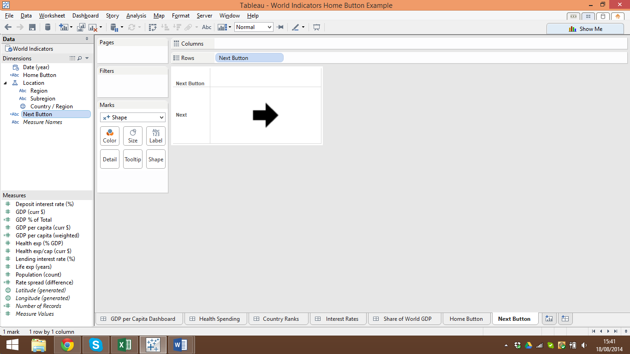View data using the Dimensions grid icon

click(x=72, y=59)
